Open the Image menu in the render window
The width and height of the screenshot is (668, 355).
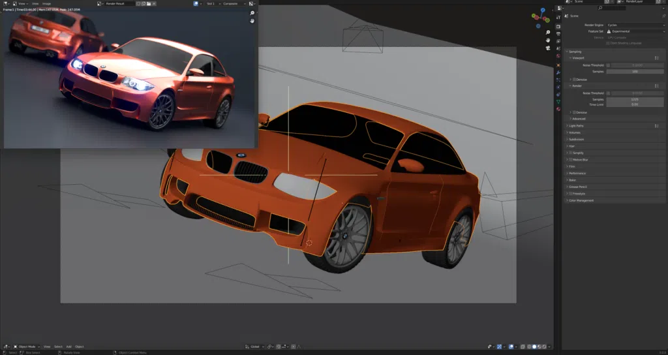pos(46,3)
